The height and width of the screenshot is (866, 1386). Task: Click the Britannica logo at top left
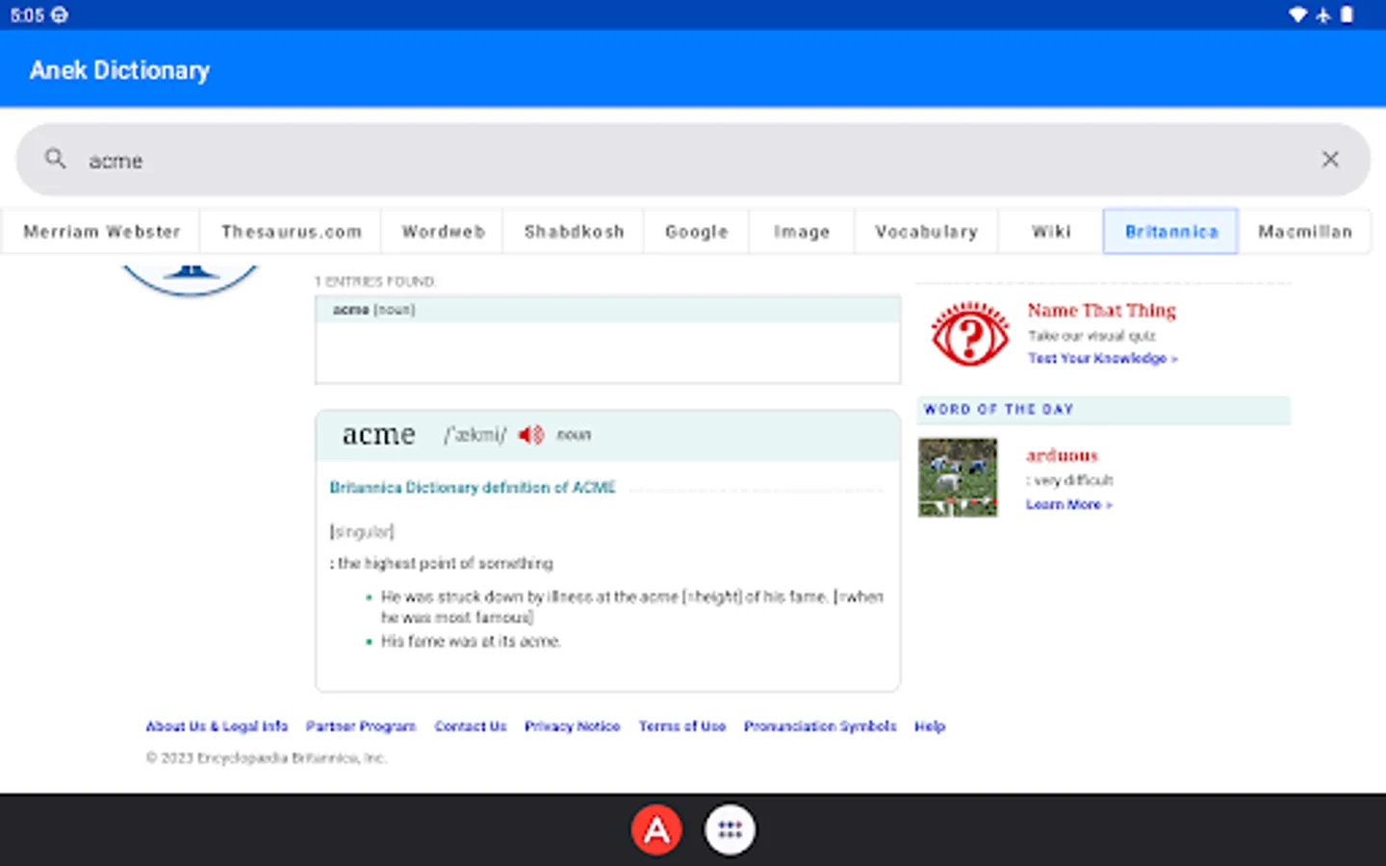[191, 279]
